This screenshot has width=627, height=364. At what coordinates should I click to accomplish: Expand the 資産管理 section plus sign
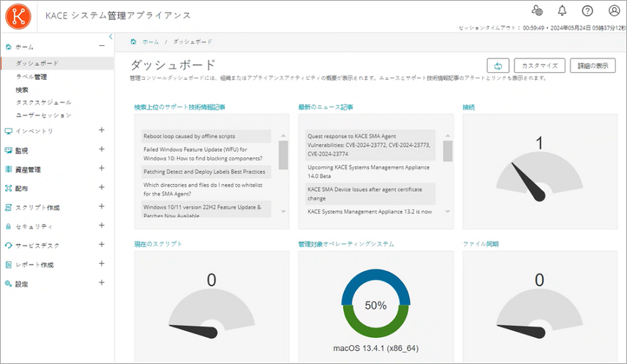pyautogui.click(x=102, y=168)
